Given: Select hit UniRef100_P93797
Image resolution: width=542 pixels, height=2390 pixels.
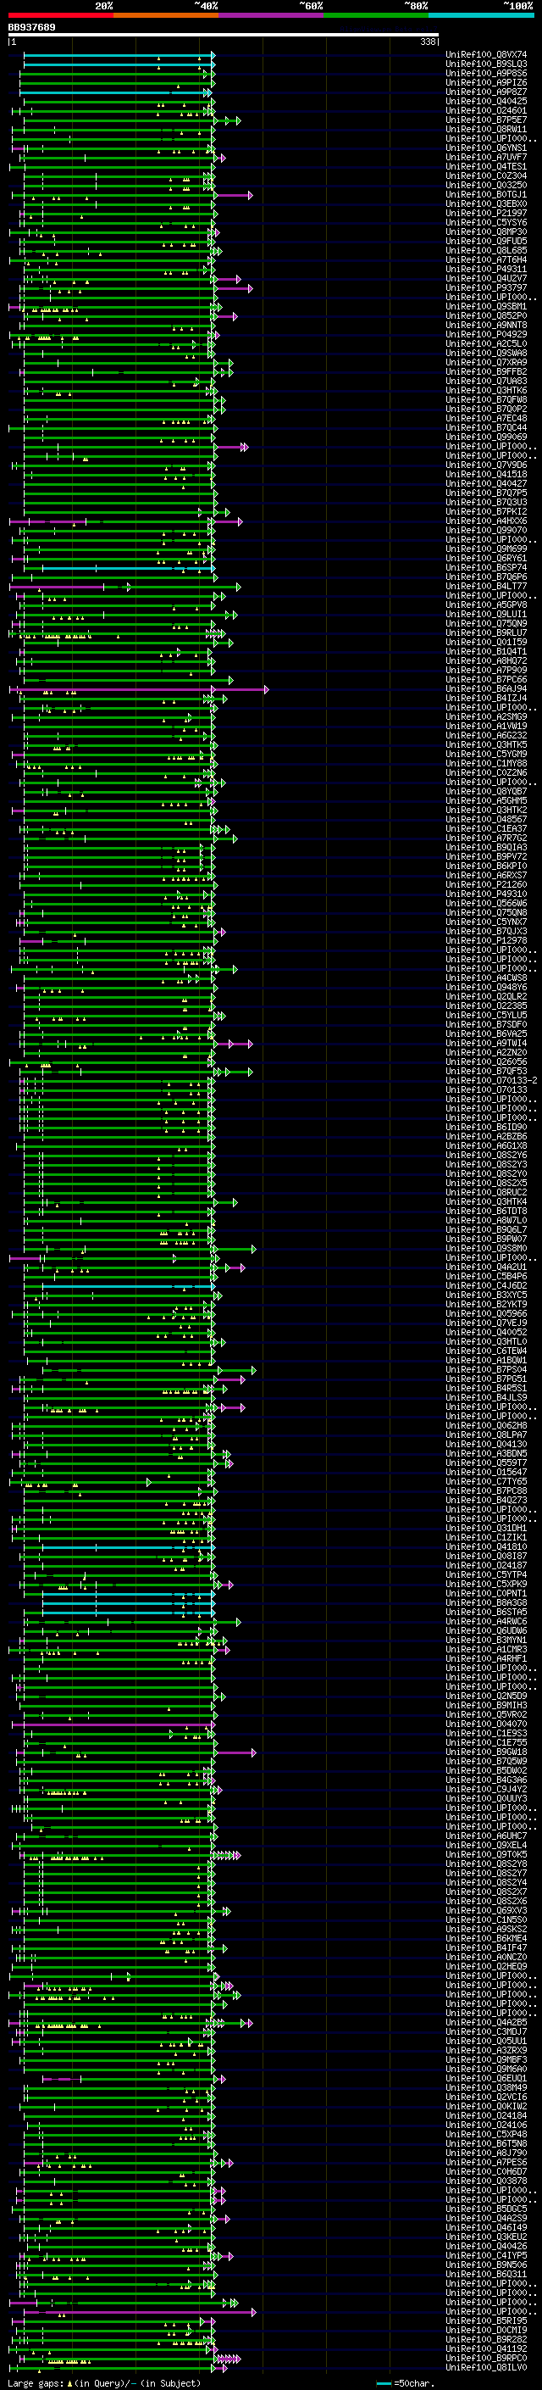Looking at the screenshot, I should click(x=486, y=287).
